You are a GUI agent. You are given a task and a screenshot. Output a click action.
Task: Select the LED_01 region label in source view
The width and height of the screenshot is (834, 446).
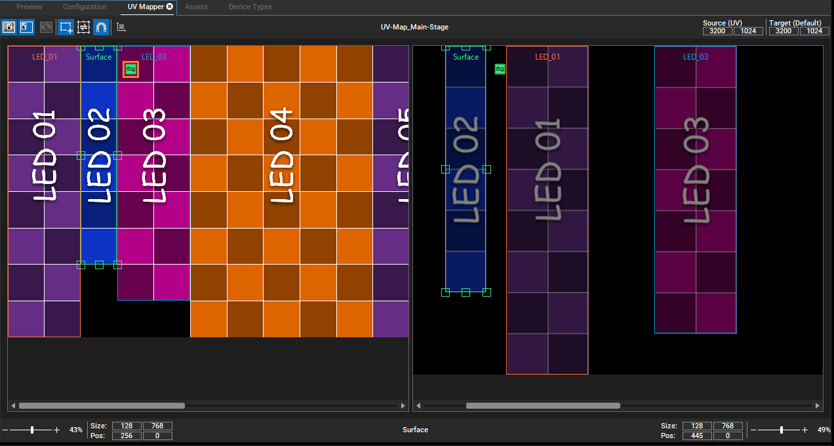point(45,57)
